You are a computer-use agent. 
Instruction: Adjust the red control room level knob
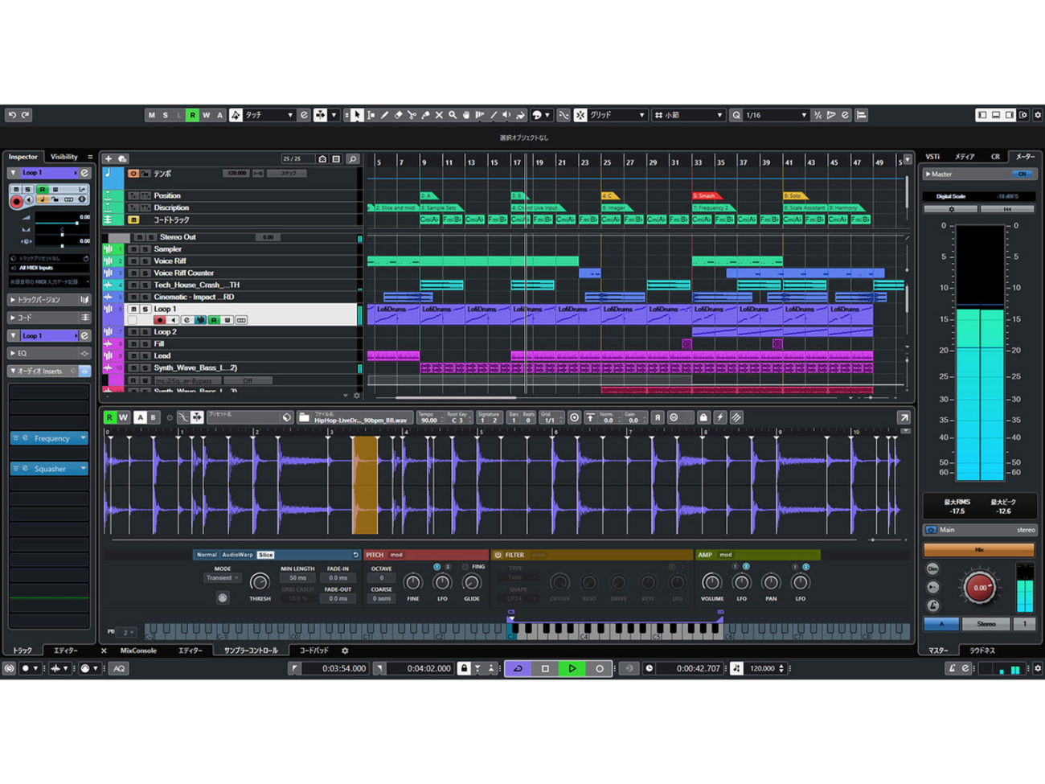tap(980, 588)
